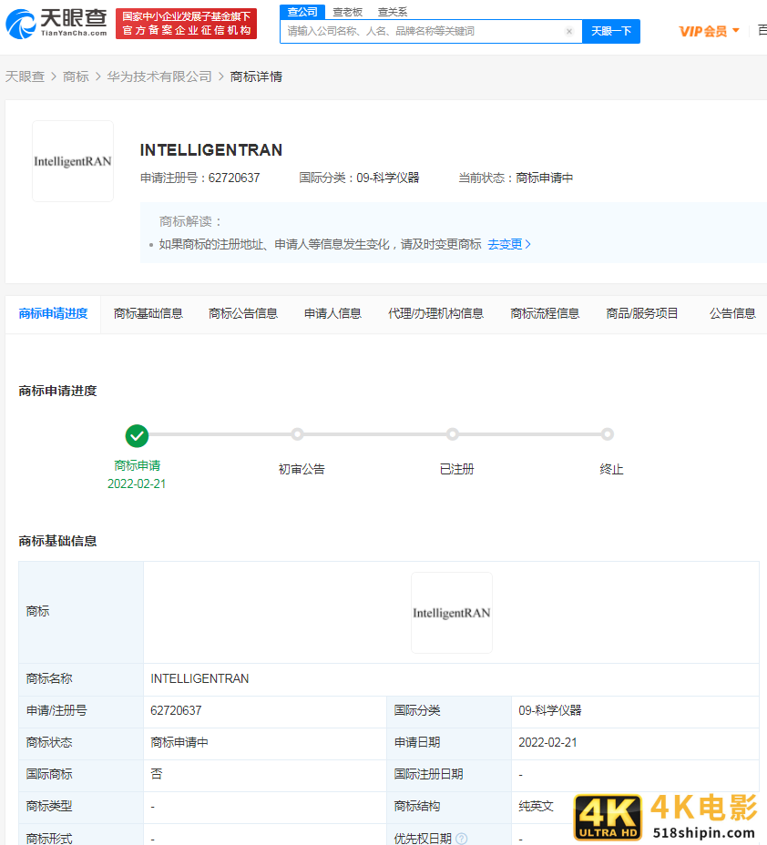
Task: Switch to 商标流程信息 tab
Action: 545,313
